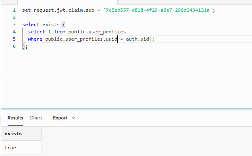This screenshot has height=156, width=252.
Task: Click the blue divider above the results panel
Action: (127, 109)
